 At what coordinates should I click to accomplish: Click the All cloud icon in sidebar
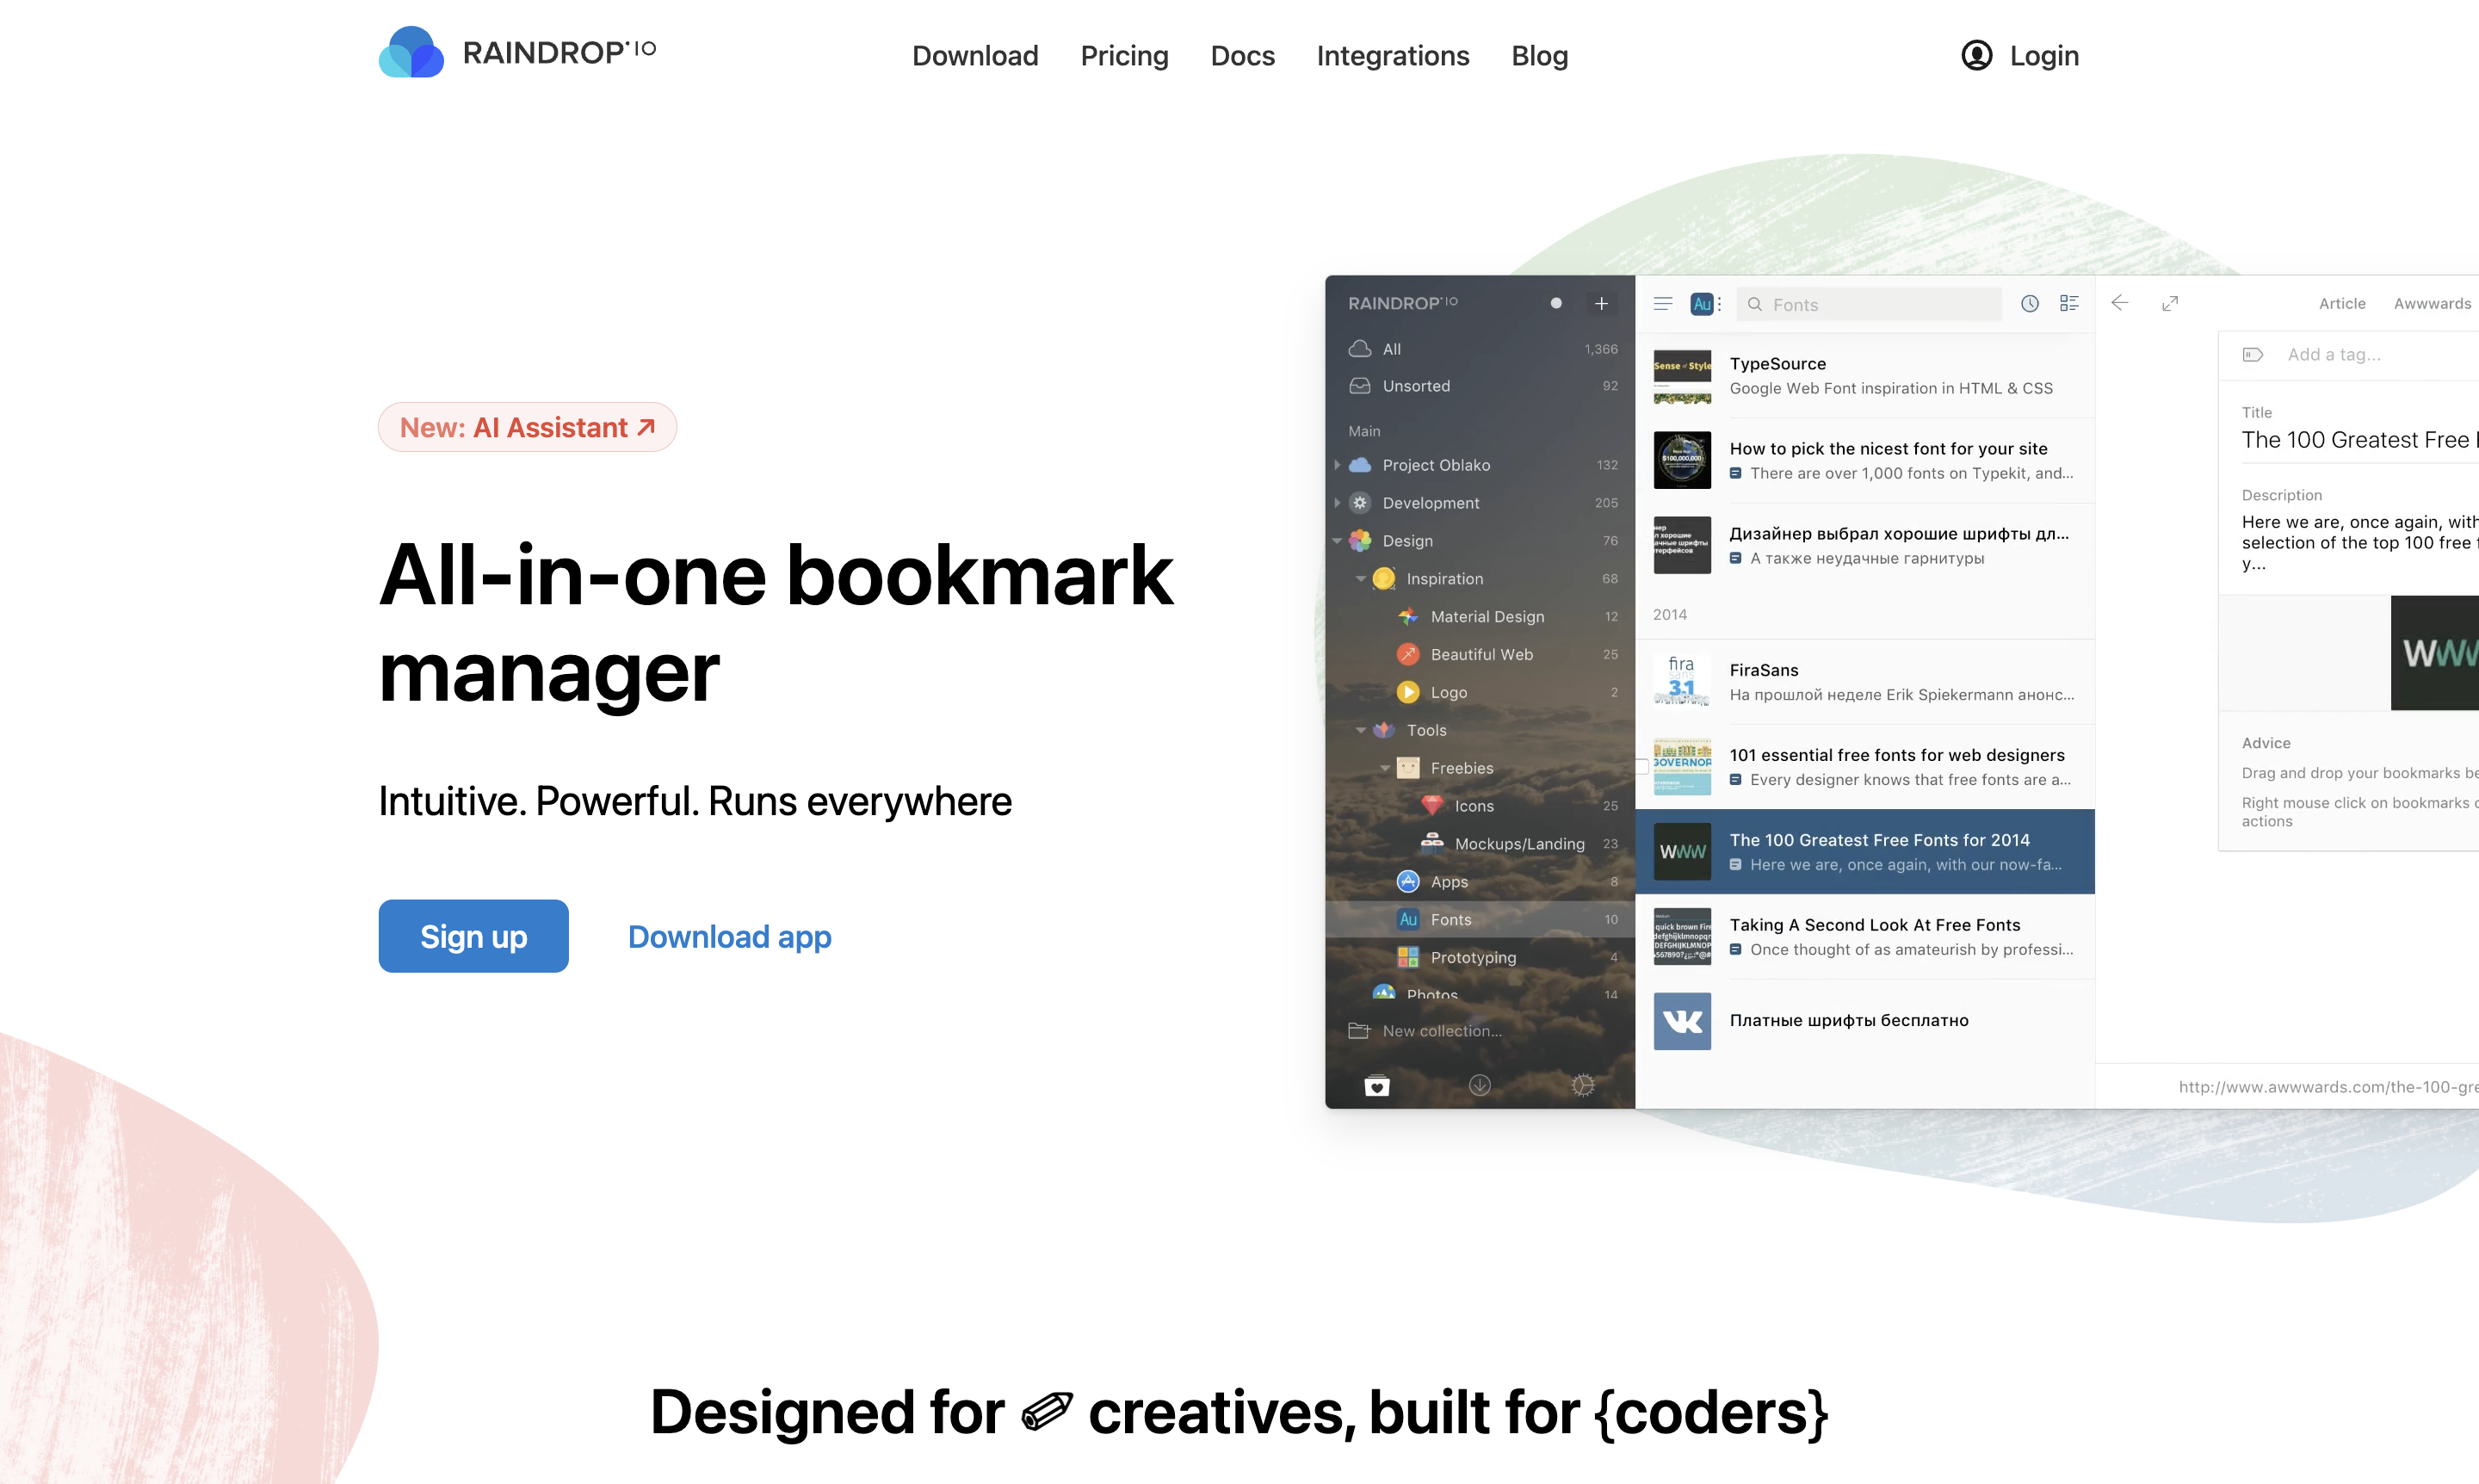tap(1360, 349)
